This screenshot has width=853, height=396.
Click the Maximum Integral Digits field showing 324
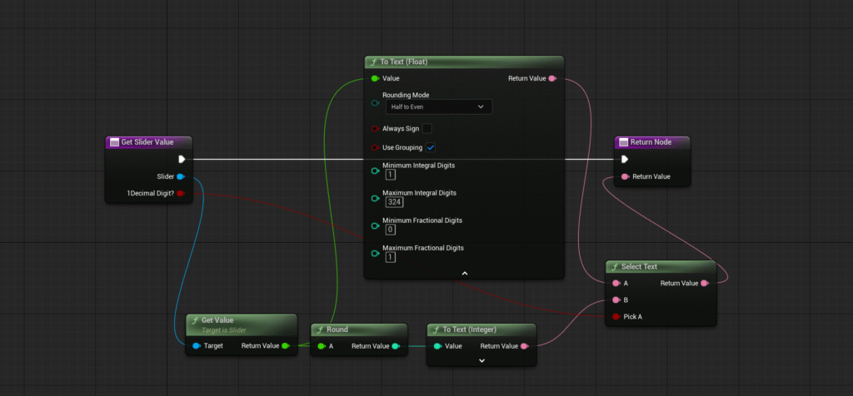[x=394, y=202]
